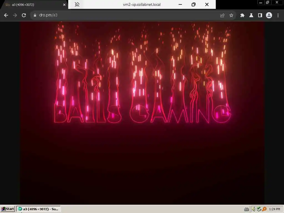Close the outer Chrome window

(277, 2)
